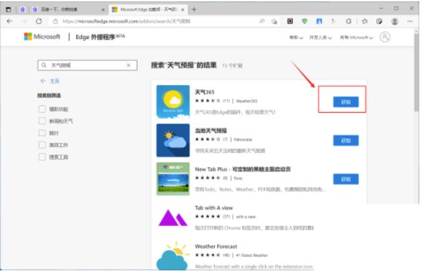The width and height of the screenshot is (422, 271).
Task: Open the 天气365 extension title
Action: pos(205,92)
